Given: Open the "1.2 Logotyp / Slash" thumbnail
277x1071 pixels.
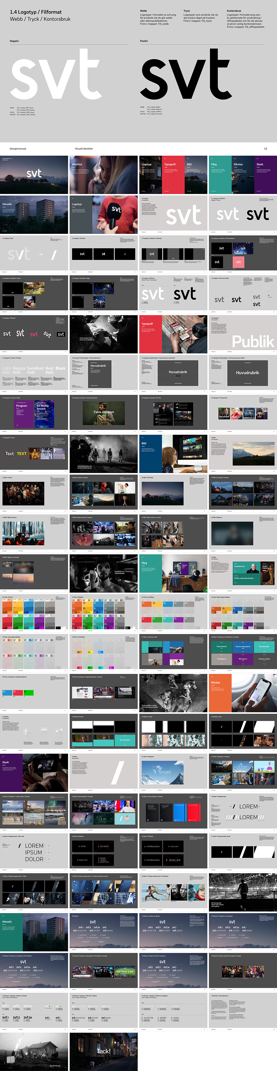Looking at the screenshot, I should click(x=34, y=255).
